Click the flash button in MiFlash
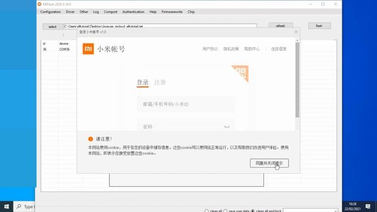 [x=319, y=26]
